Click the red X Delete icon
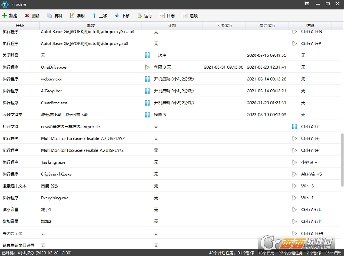The height and width of the screenshot is (256, 344). (x=27, y=15)
